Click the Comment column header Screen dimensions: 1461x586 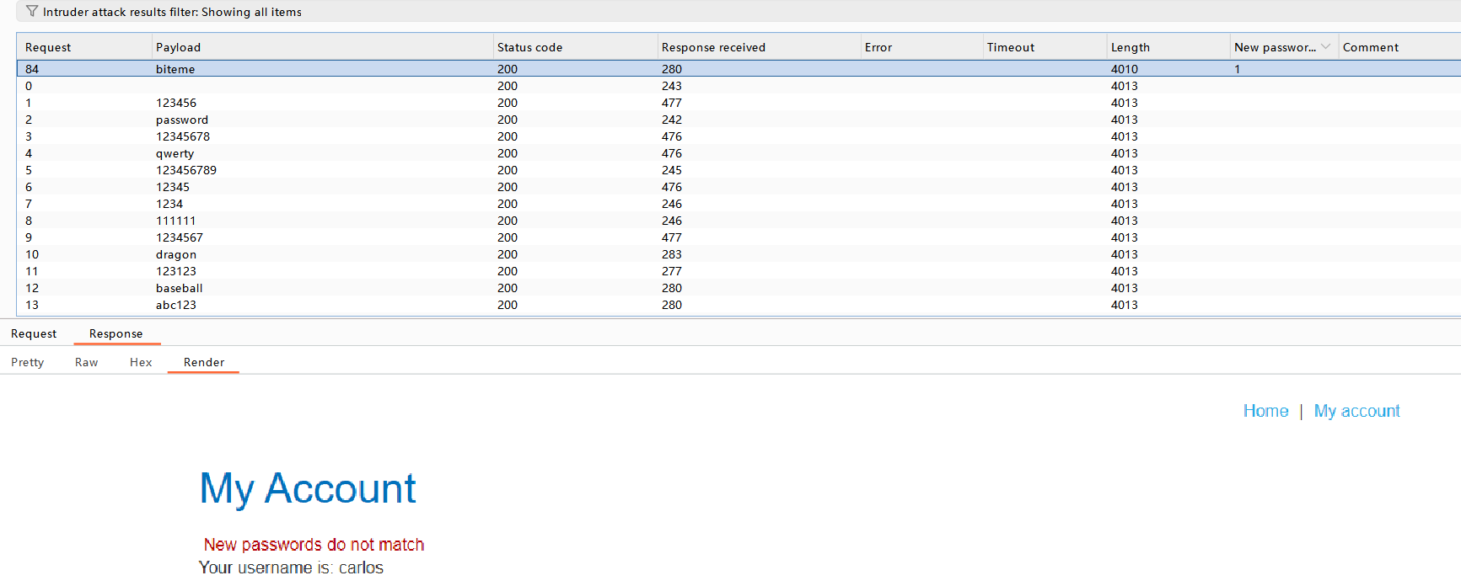1370,47
